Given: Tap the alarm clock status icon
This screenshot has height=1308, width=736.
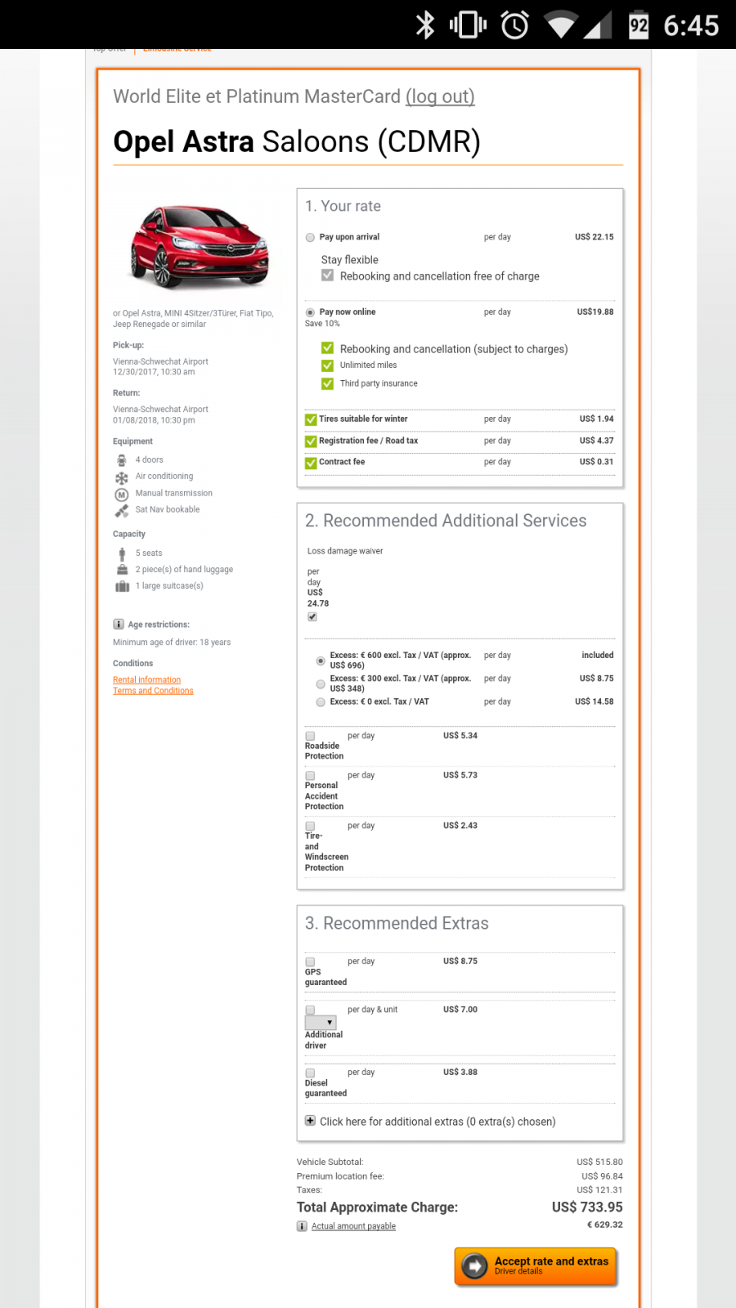Looking at the screenshot, I should 514,25.
